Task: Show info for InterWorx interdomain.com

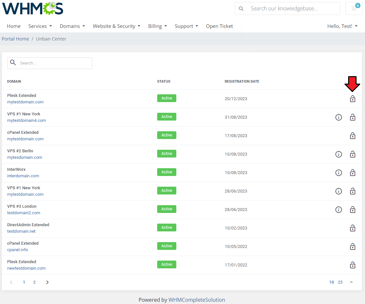Action: pos(338,172)
